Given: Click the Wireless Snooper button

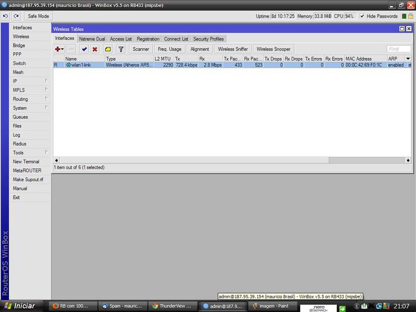Looking at the screenshot, I should pos(274,49).
